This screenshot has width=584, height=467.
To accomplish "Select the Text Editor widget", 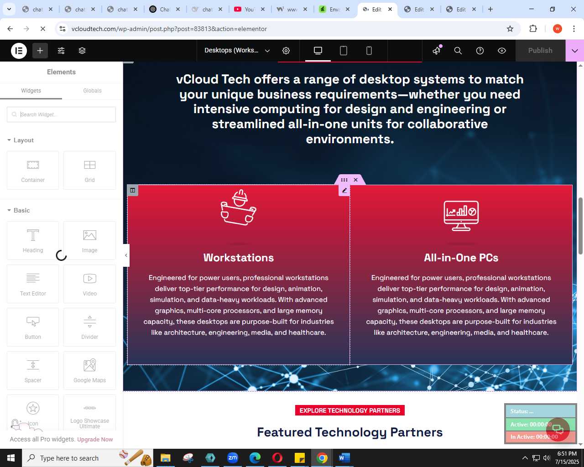I will [x=33, y=284].
